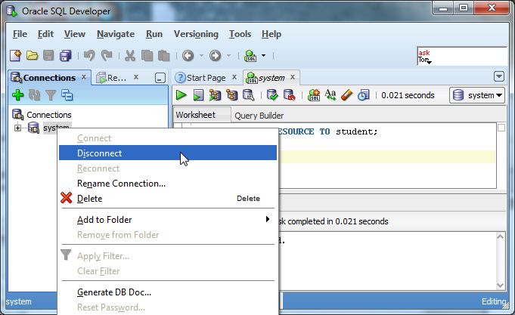515x315 pixels.
Task: Open the Tools menu
Action: (x=240, y=34)
